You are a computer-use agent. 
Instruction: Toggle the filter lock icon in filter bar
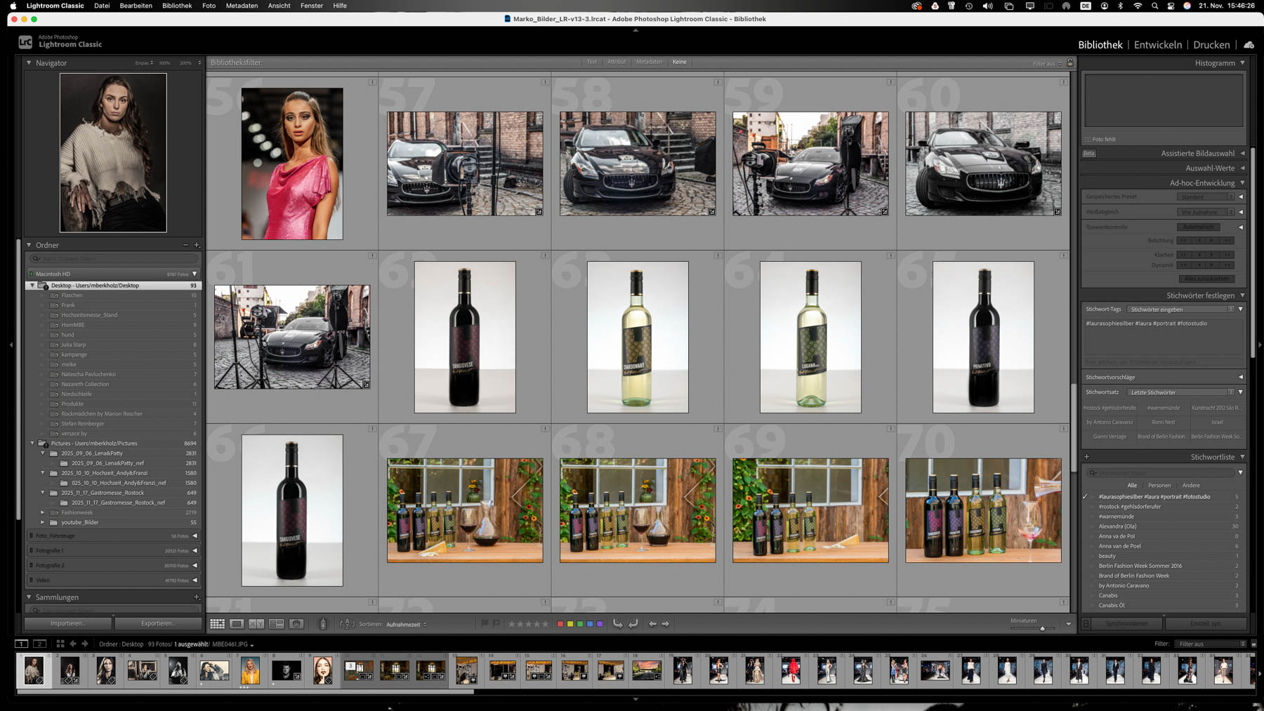pos(1070,62)
